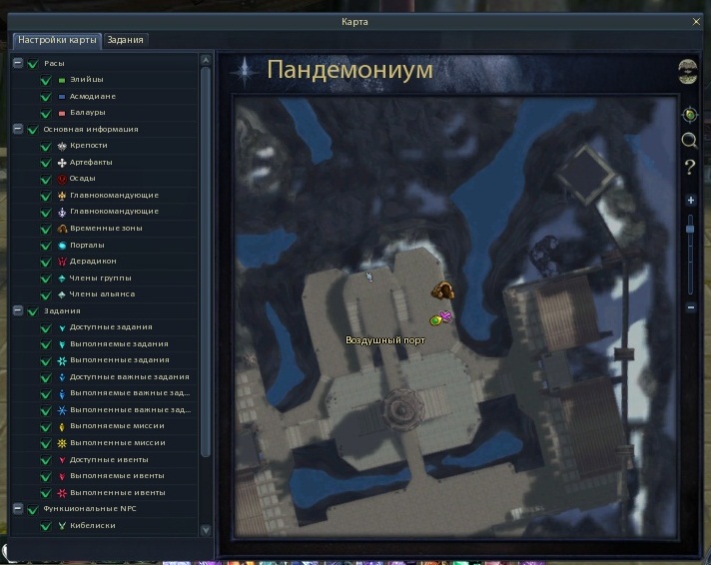Click the Порталы portal icon
Image resolution: width=711 pixels, height=565 pixels.
click(62, 246)
